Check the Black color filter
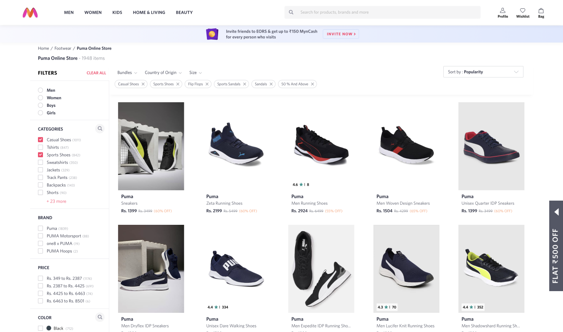563x332 pixels. click(x=40, y=328)
